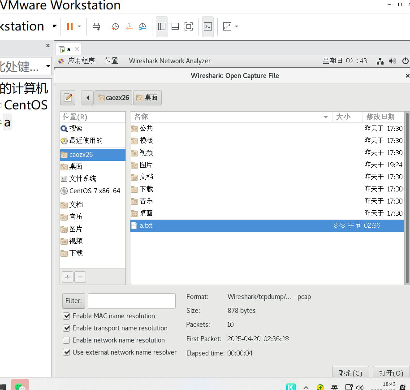Click the power icon in CentOS top bar
The image size is (410, 390).
[x=405, y=61]
